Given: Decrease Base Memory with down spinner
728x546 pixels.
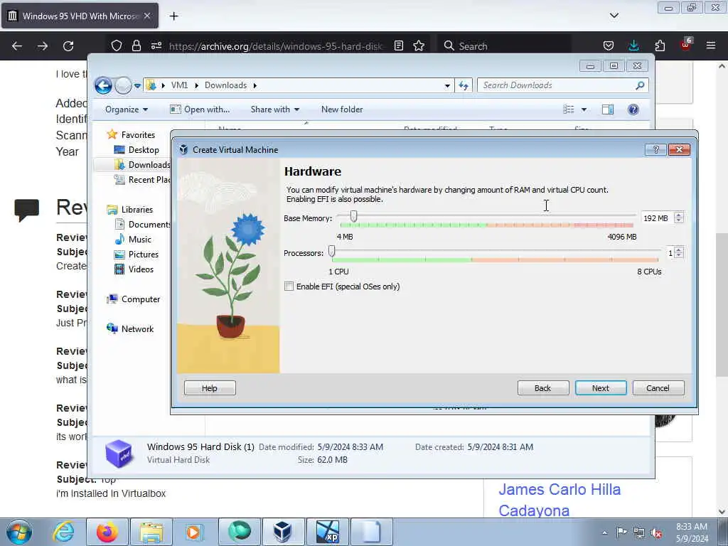Looking at the screenshot, I should (x=679, y=220).
